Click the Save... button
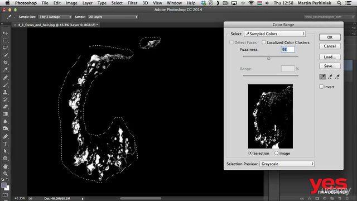 pos(330,66)
